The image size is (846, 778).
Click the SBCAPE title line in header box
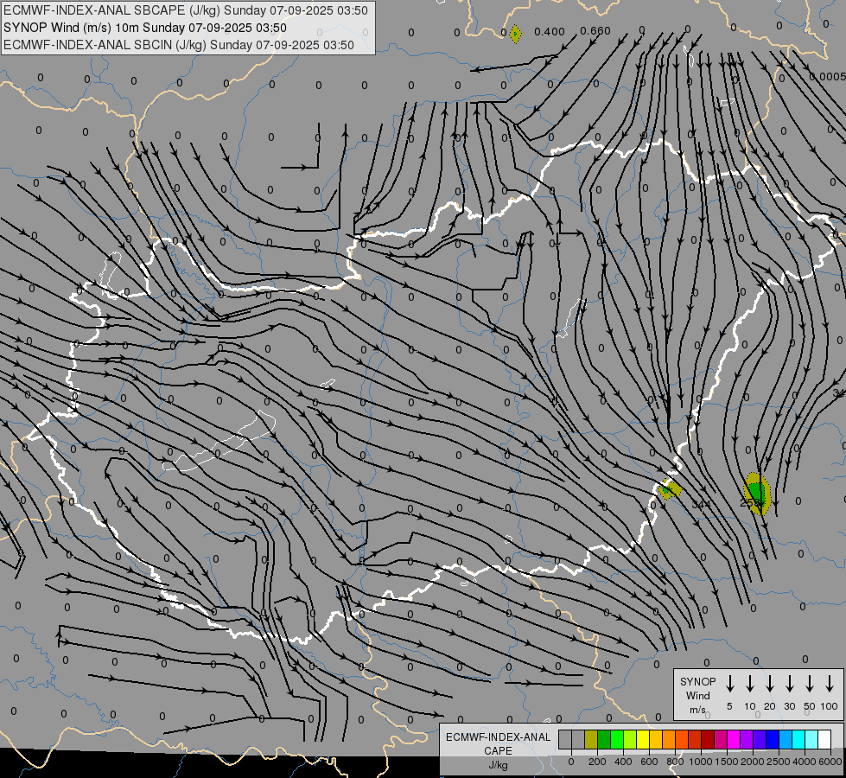point(186,10)
